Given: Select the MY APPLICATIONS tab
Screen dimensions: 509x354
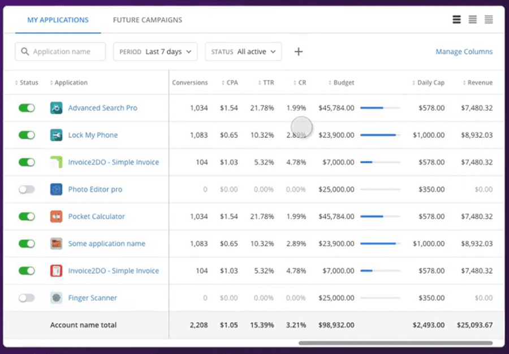Looking at the screenshot, I should click(58, 20).
